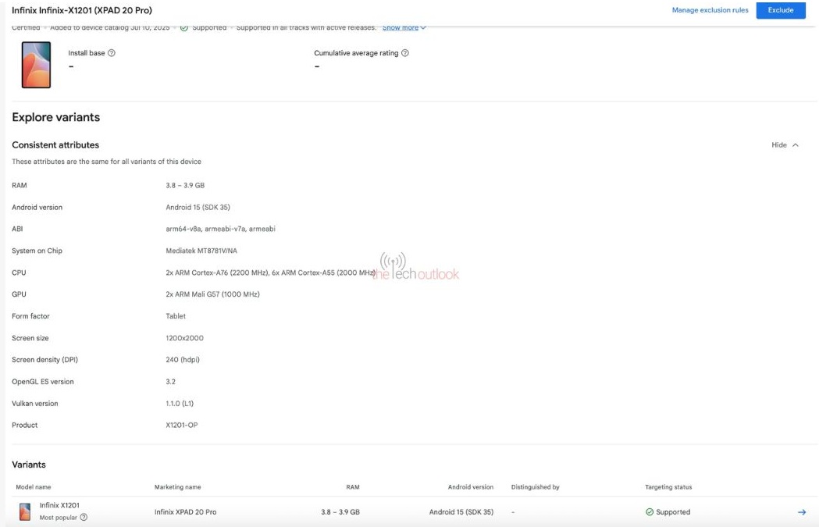This screenshot has width=819, height=527.
Task: Click the RAM column header
Action: 352,486
